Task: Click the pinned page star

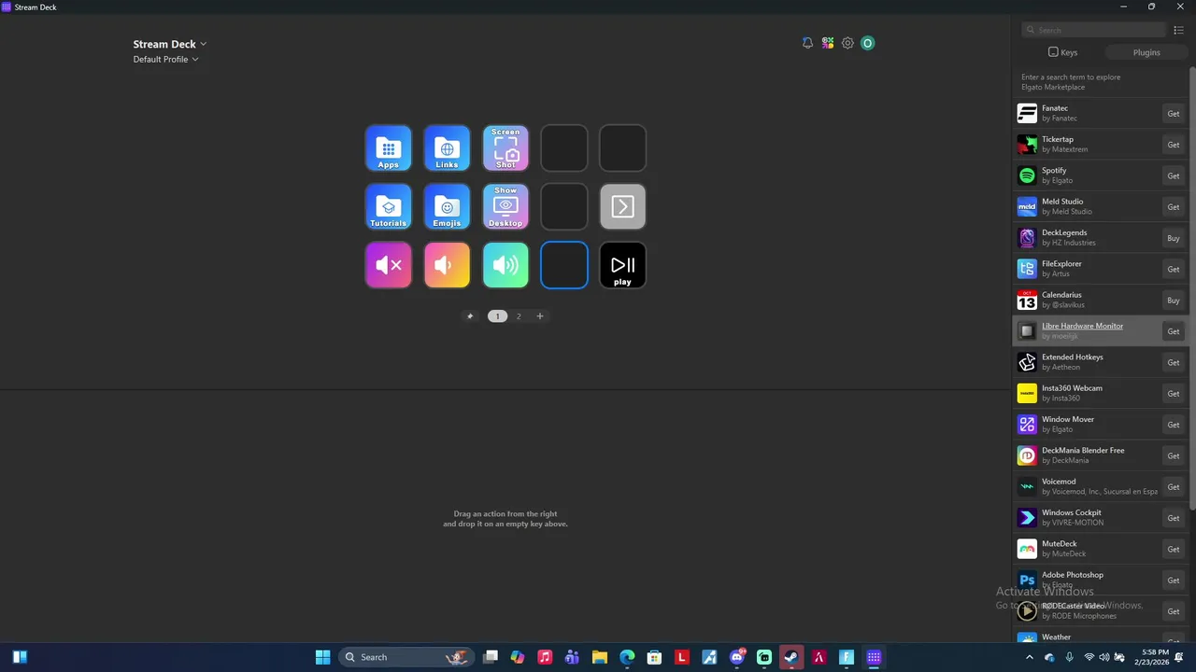Action: pos(470,316)
